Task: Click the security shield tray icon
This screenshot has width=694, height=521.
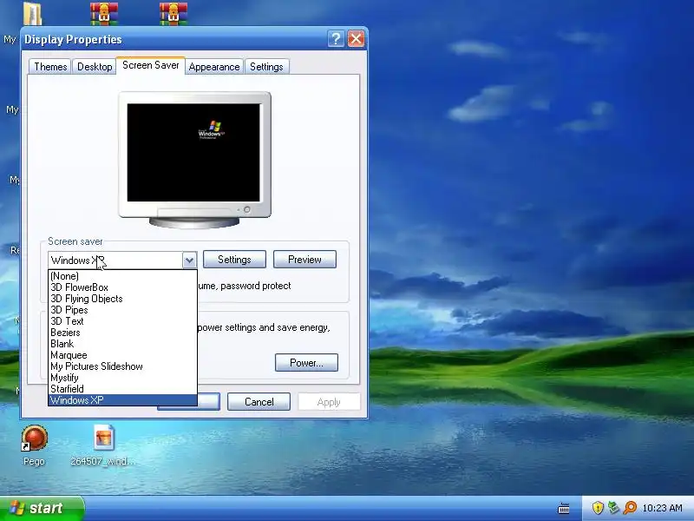Action: click(x=598, y=508)
